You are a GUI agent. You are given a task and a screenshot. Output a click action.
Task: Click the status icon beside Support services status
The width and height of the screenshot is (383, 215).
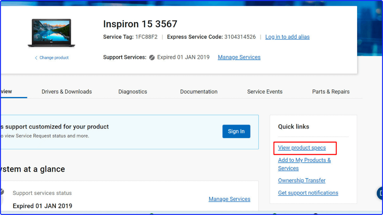pyautogui.click(x=2, y=192)
